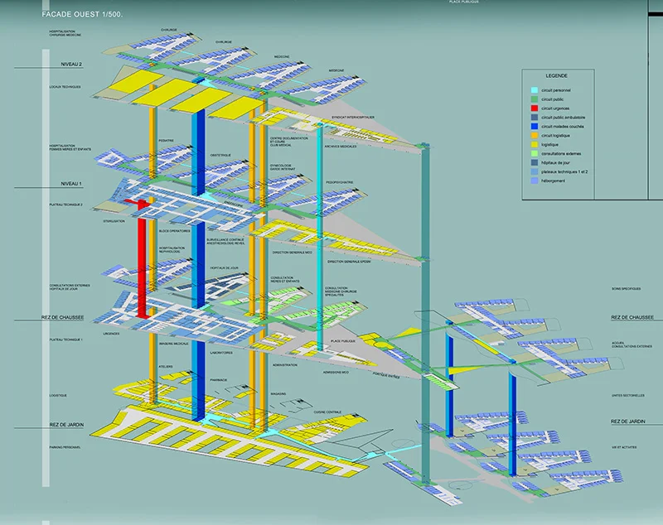Click 'REZ DE JARDIN' label beside parking floor

click(x=66, y=425)
